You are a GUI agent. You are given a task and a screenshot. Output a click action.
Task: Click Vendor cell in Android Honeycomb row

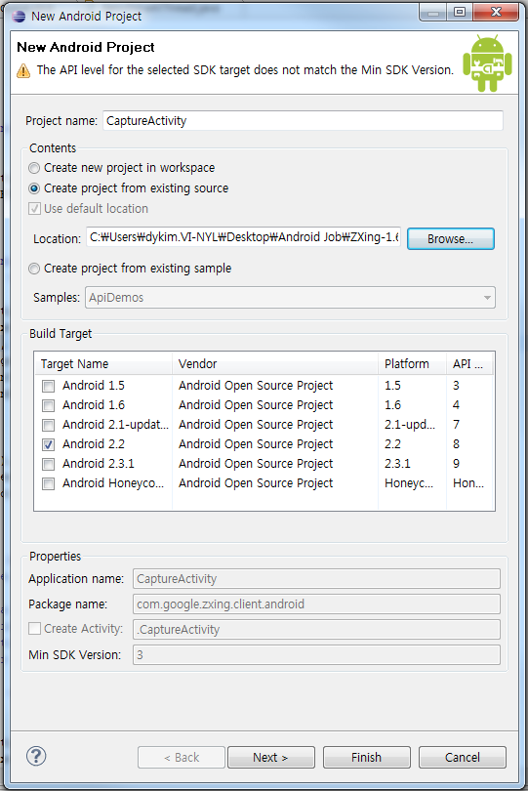click(256, 483)
